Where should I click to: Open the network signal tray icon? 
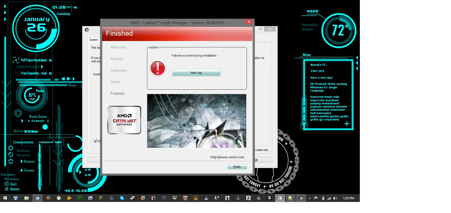329,198
